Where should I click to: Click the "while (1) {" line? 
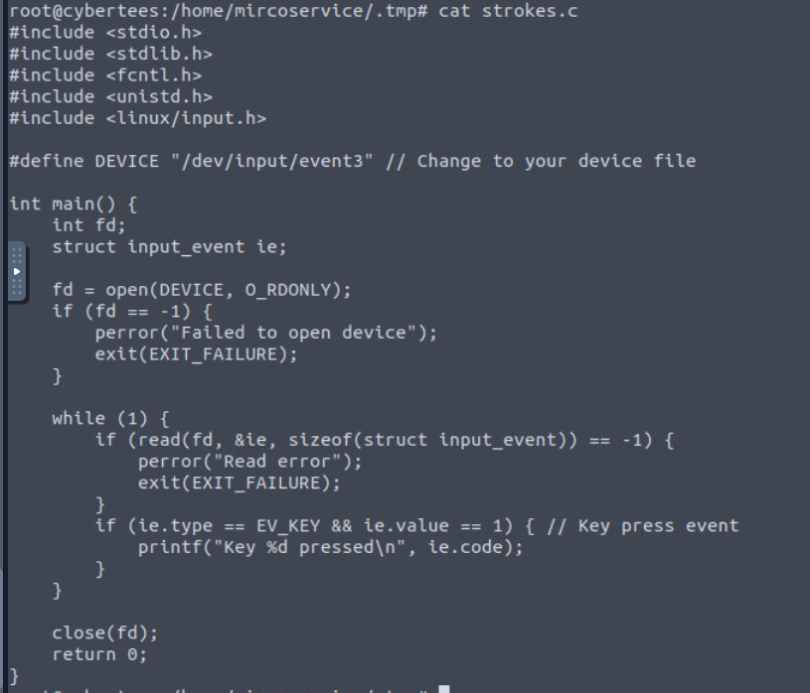[x=110, y=418]
